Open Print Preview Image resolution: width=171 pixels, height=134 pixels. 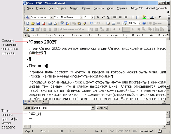(56, 23)
